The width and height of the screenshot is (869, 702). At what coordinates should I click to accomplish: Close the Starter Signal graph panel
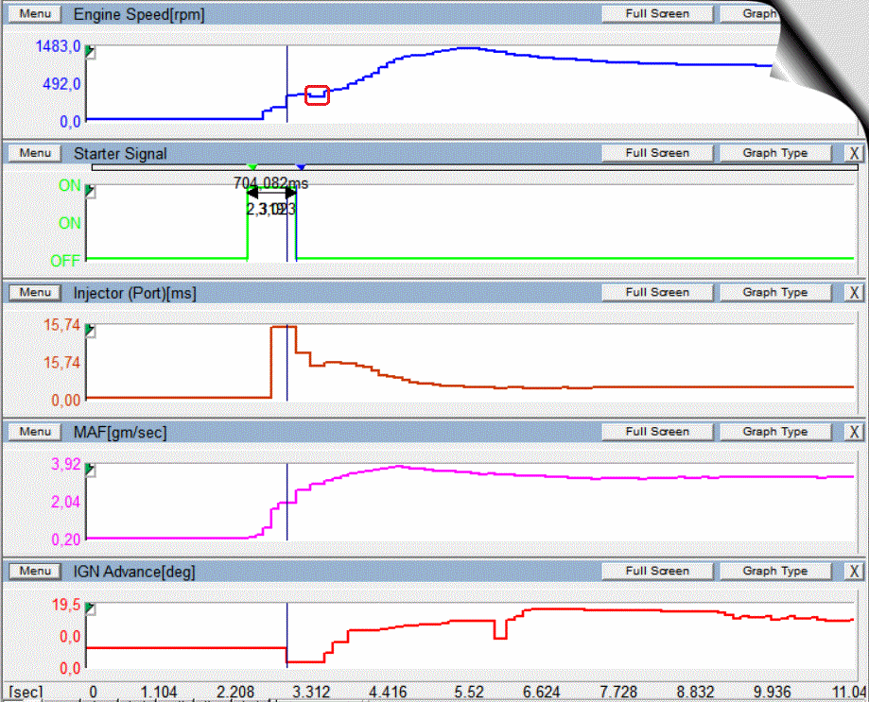click(x=854, y=153)
